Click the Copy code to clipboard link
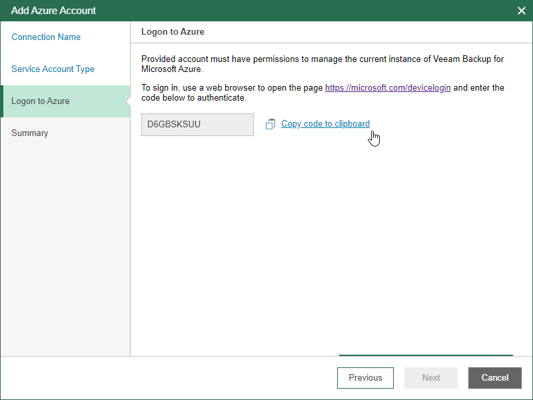533x400 pixels. click(325, 124)
